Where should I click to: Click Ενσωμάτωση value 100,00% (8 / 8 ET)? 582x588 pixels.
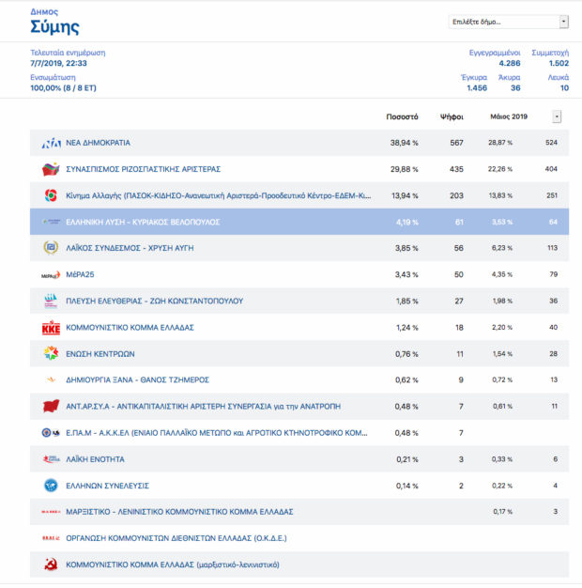click(x=63, y=87)
